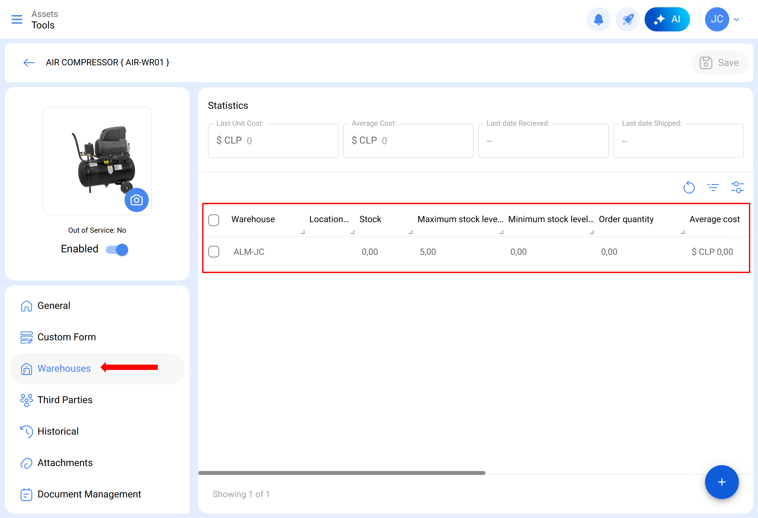Click the camera icon to change photo
758x518 pixels.
click(136, 200)
